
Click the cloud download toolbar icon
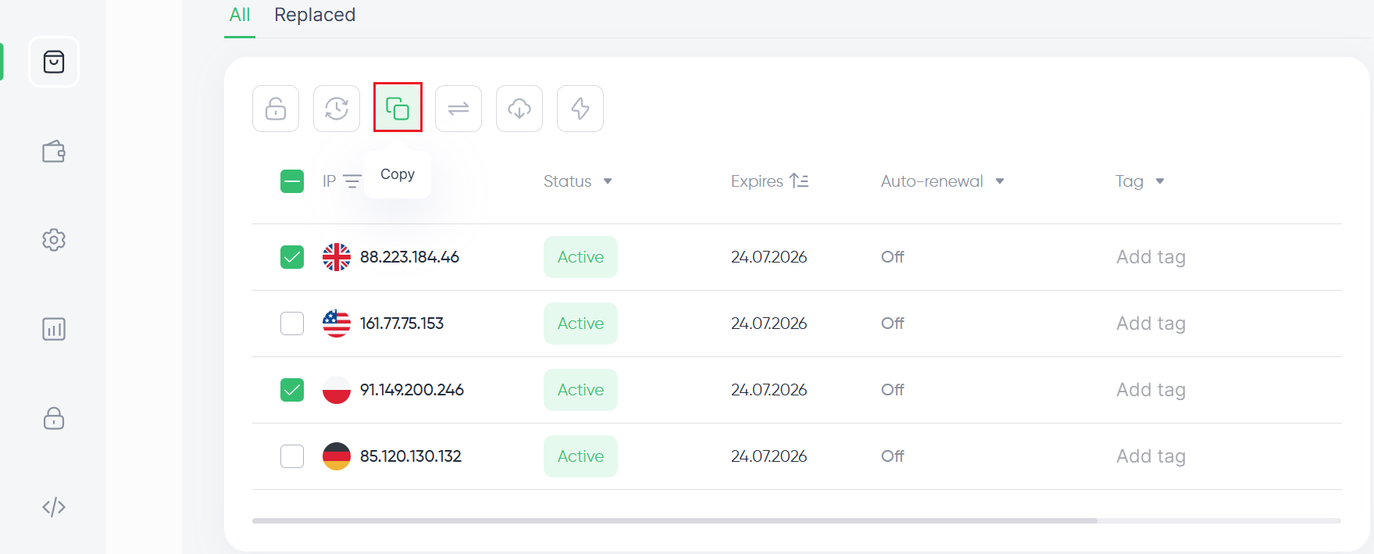[x=519, y=109]
